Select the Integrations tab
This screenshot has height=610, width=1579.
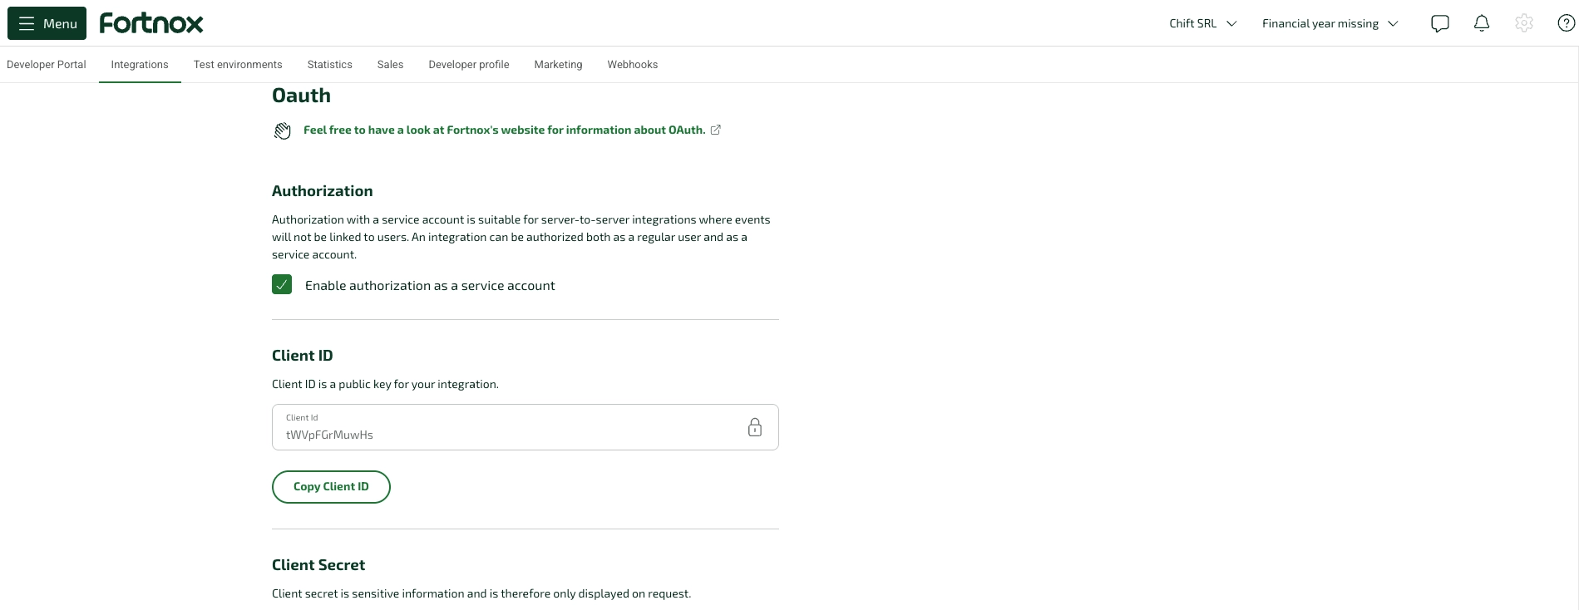click(x=140, y=64)
